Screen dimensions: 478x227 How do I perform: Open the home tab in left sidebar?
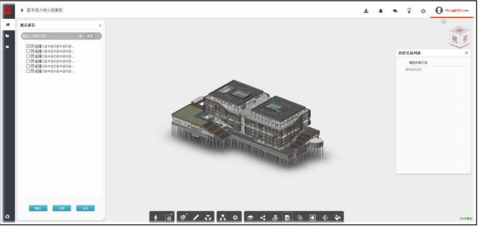[x=7, y=24]
